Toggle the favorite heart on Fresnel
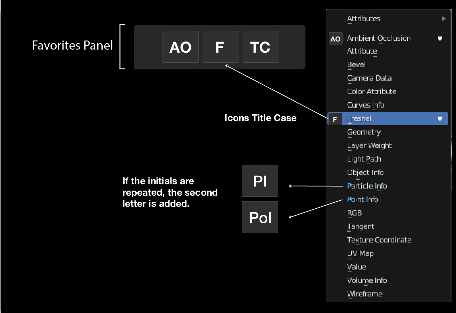Image resolution: width=456 pixels, height=313 pixels. click(440, 118)
